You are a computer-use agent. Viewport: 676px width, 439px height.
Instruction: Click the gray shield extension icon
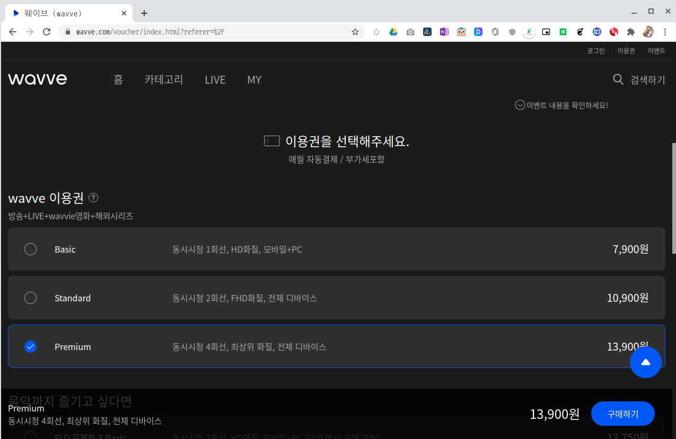512,32
